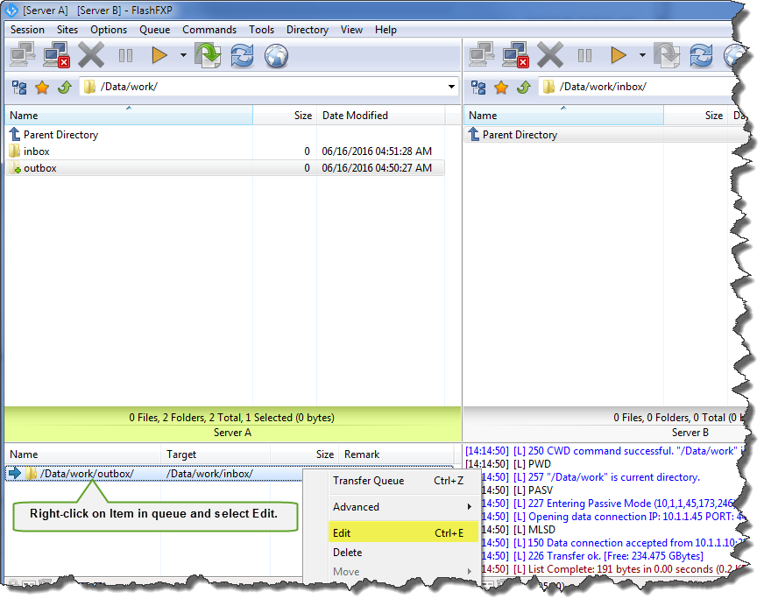Click the /Data/work/ path field
Viewport: 771px width, 613px height.
click(269, 87)
